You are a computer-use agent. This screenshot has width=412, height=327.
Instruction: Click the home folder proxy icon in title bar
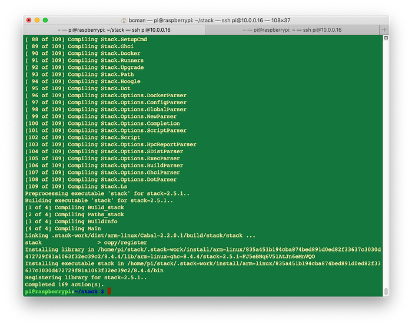(124, 21)
